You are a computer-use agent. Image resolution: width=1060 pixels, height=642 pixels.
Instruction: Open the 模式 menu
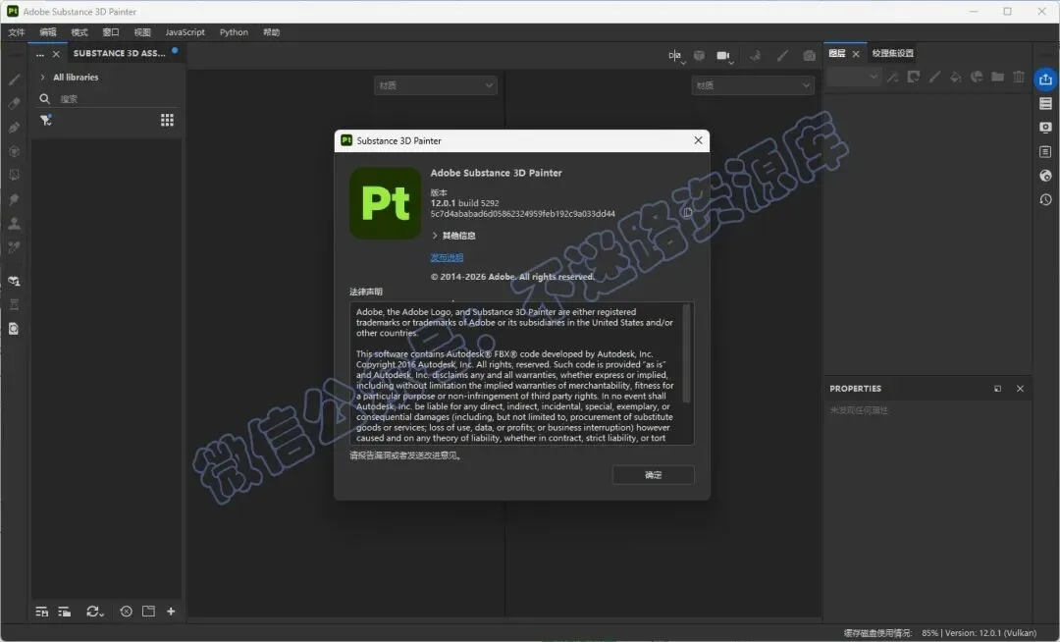79,32
